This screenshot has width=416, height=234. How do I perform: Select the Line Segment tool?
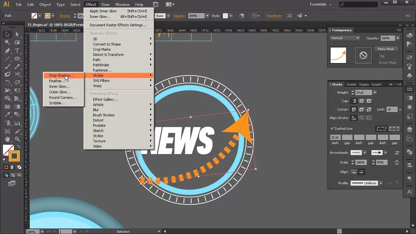point(7,58)
